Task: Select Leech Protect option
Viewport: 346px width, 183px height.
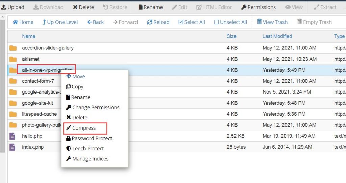Action: (x=85, y=148)
